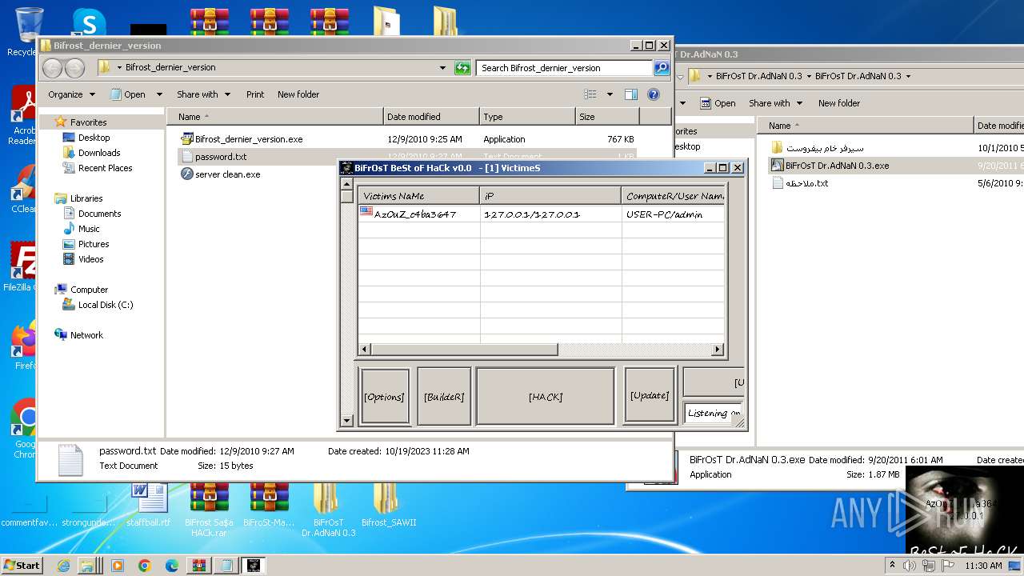Click Open in Dr.AdNaN window toolbar
Viewport: 1024px width, 576px height.
[x=718, y=103]
